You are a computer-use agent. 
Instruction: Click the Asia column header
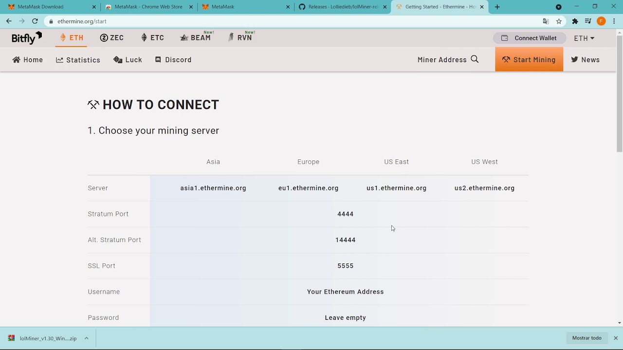[213, 162]
